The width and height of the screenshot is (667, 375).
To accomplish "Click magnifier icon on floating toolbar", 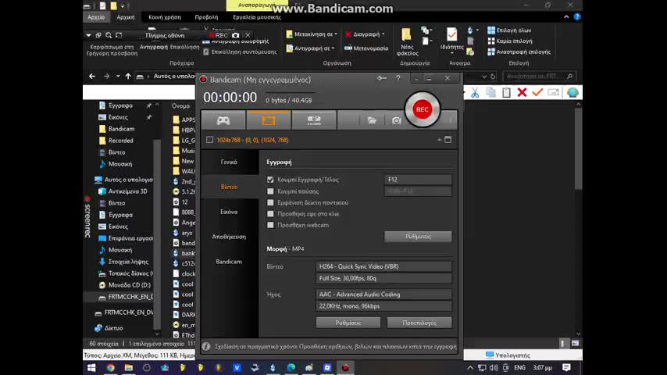I will pos(109,35).
